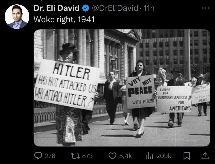215x164 pixels.
Task: Click the blue verified badge
Action: [x=86, y=8]
